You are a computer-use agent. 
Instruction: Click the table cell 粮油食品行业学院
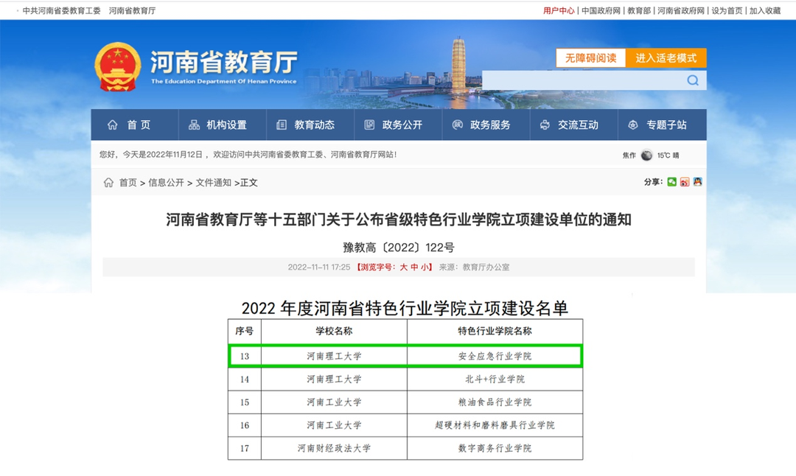(495, 402)
